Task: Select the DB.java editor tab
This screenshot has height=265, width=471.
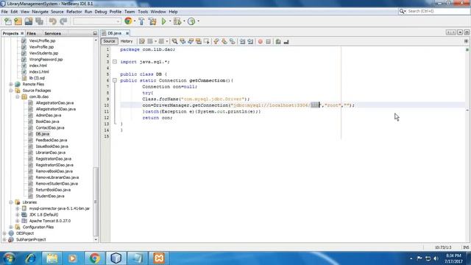Action: pyautogui.click(x=115, y=33)
